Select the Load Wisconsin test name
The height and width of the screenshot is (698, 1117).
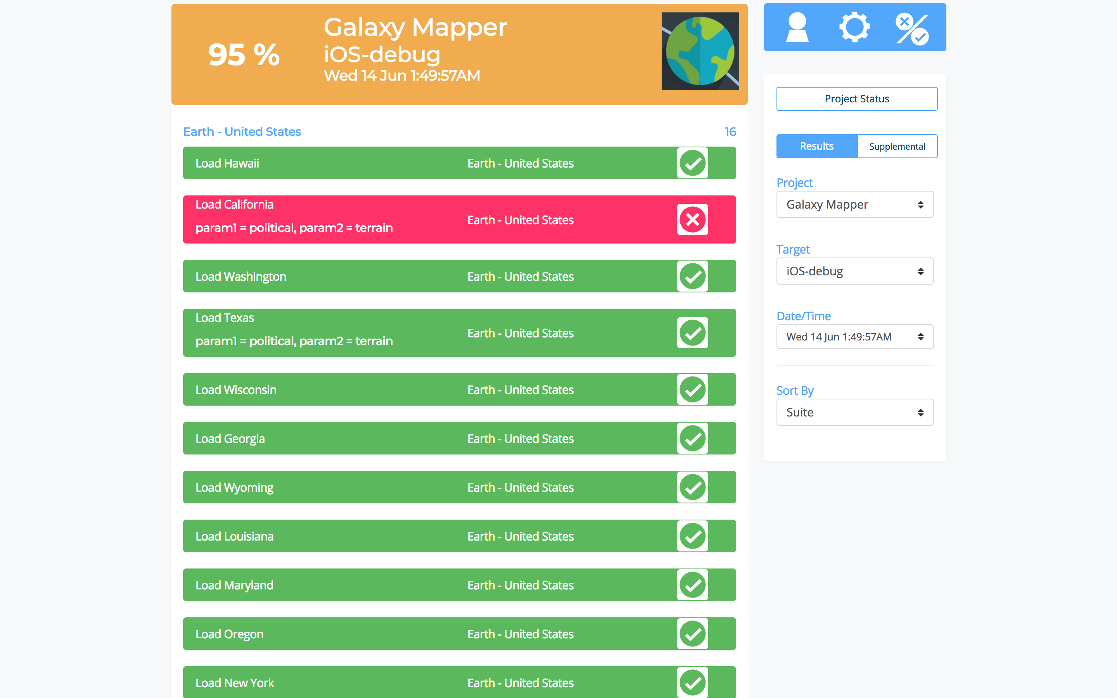(236, 390)
